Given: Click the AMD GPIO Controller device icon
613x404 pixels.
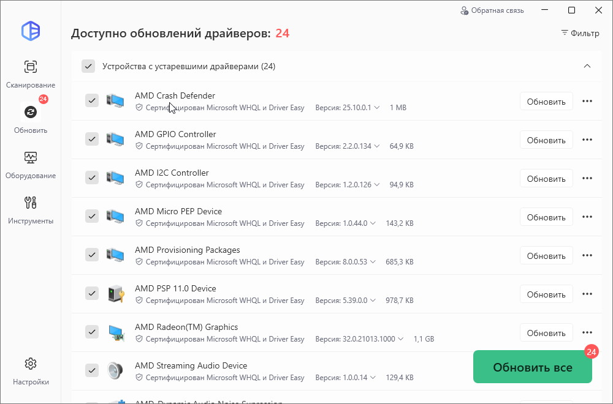Looking at the screenshot, I should click(115, 140).
